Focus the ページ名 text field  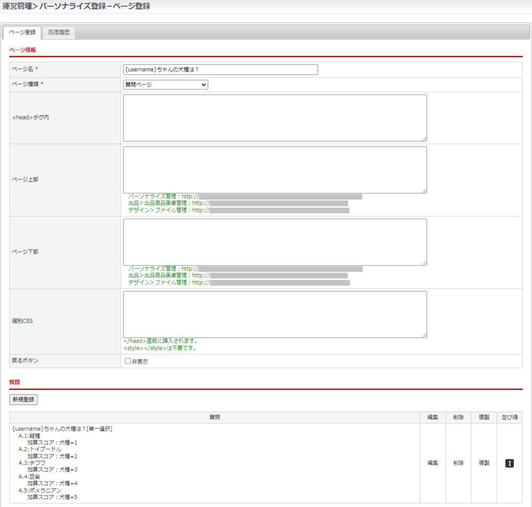(220, 70)
